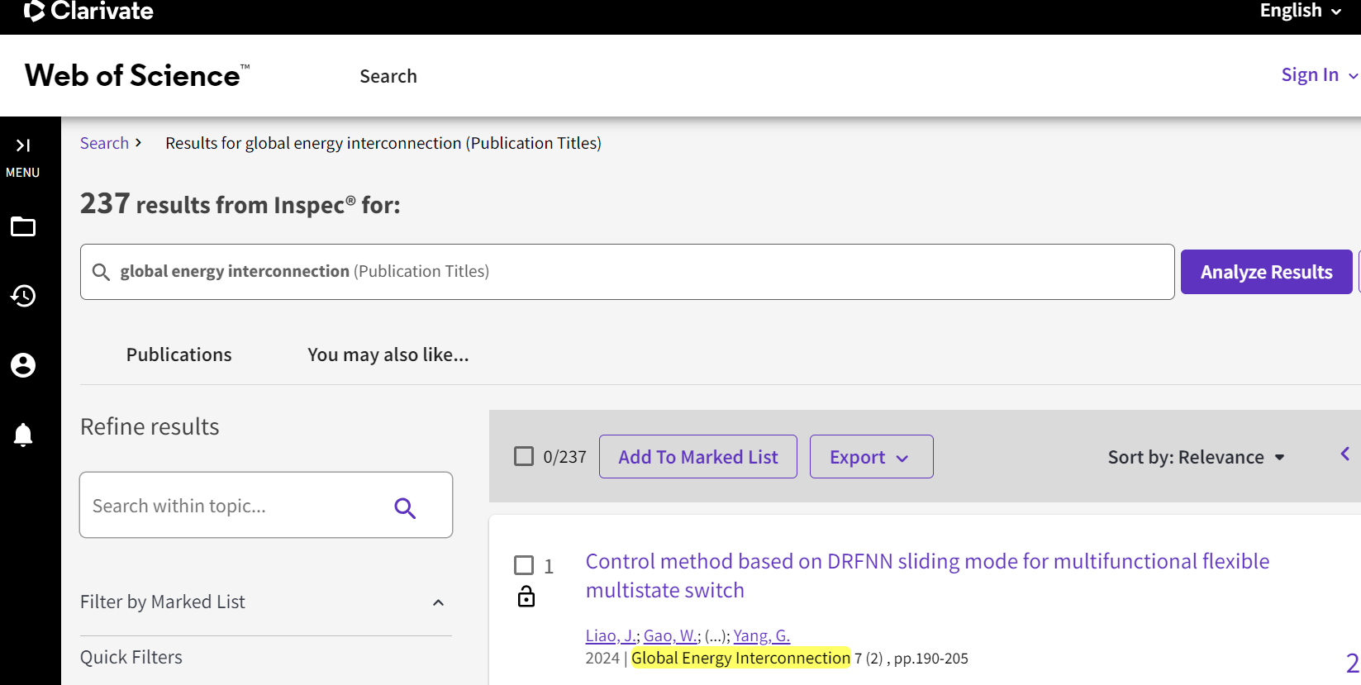The height and width of the screenshot is (685, 1361).
Task: Open alerts bell icon in sidebar
Action: (23, 435)
